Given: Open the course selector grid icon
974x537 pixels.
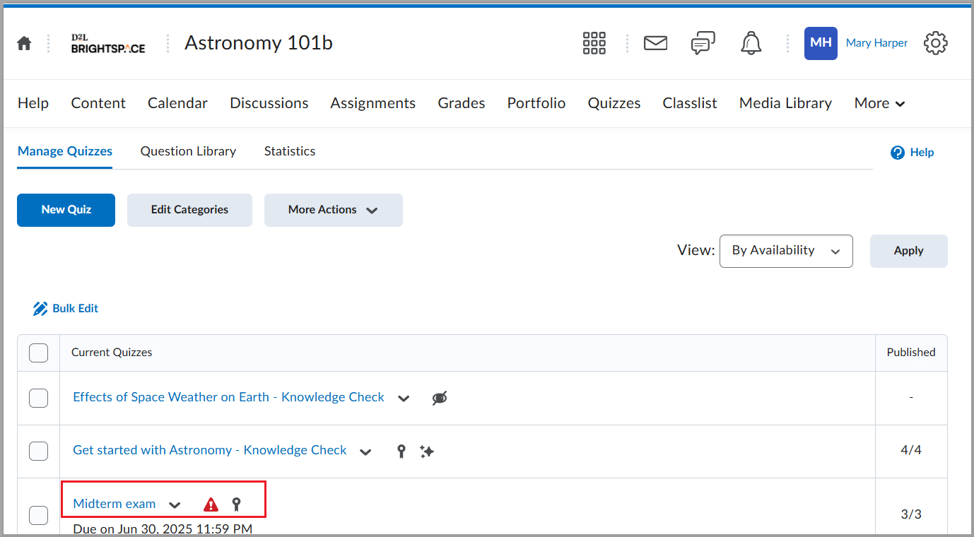Looking at the screenshot, I should (x=594, y=43).
